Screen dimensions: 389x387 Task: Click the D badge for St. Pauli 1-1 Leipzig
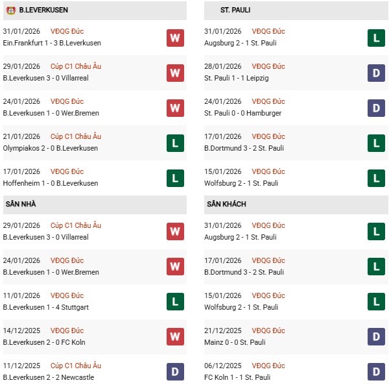click(375, 73)
